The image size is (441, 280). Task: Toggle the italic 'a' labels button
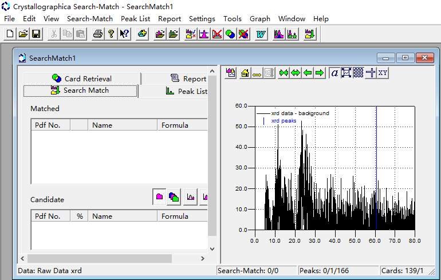[334, 73]
